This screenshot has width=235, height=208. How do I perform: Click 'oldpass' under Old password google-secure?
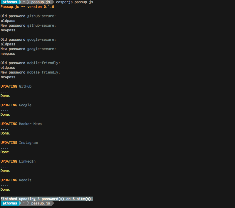pos(8,44)
